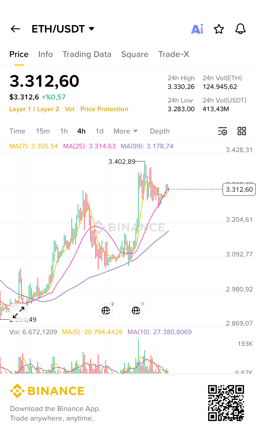Tap the MA(7): 3.305,54 indicator label

click(x=34, y=146)
